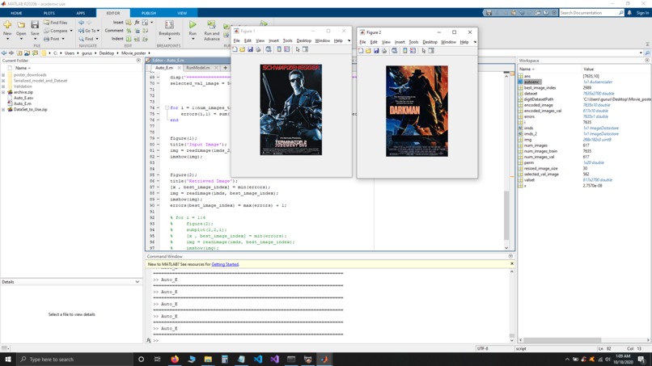Open a file with the Open folder icon

pos(21,25)
